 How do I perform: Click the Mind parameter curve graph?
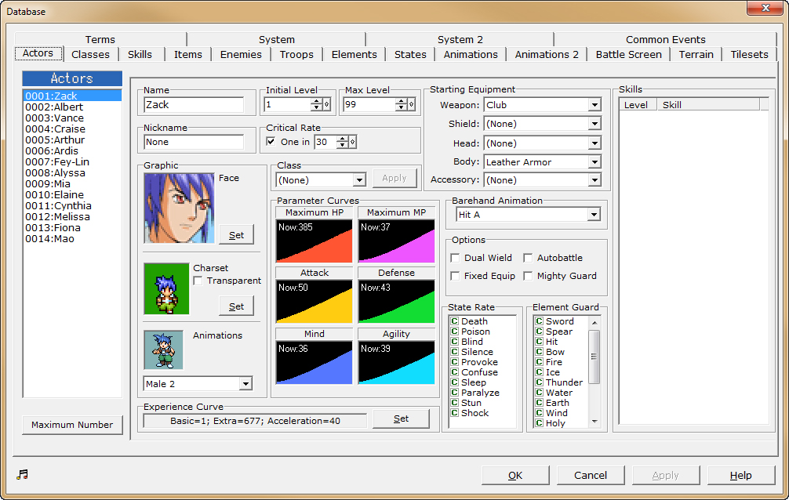tap(314, 361)
